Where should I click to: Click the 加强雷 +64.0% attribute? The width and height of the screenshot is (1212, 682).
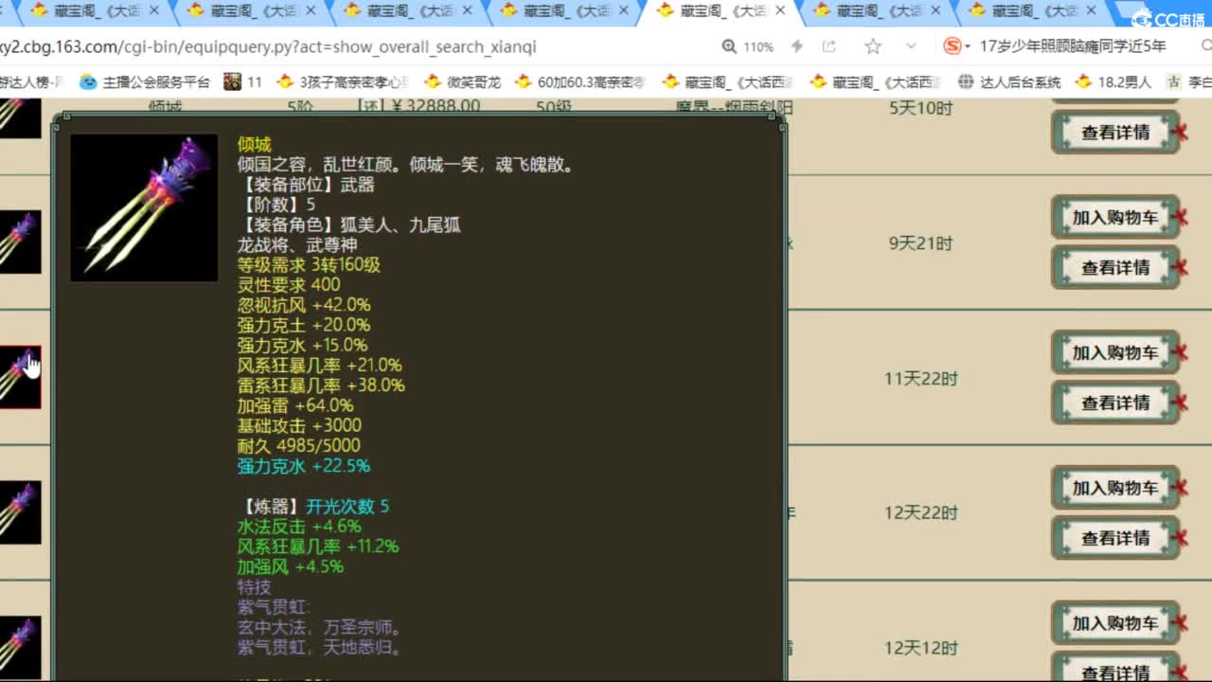(295, 405)
